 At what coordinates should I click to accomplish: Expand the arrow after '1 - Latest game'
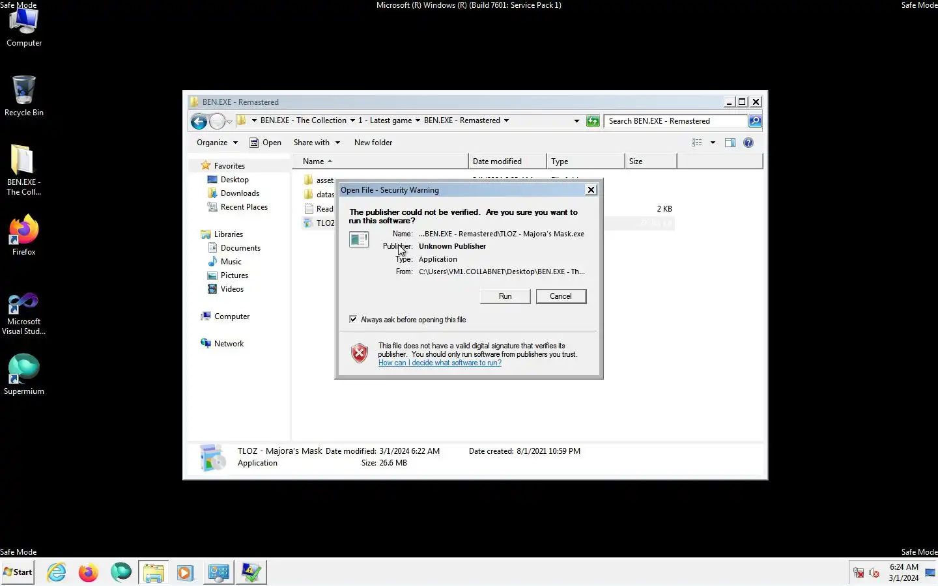click(418, 120)
